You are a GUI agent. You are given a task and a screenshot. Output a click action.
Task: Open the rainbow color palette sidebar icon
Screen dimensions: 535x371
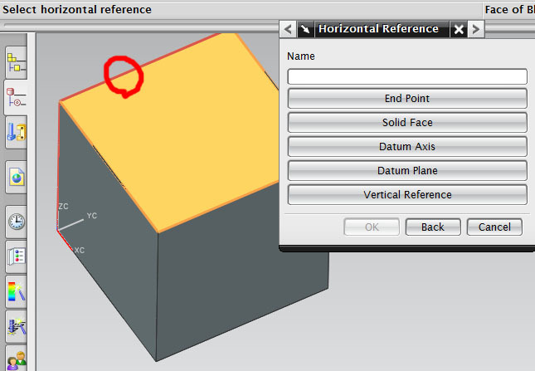point(16,292)
